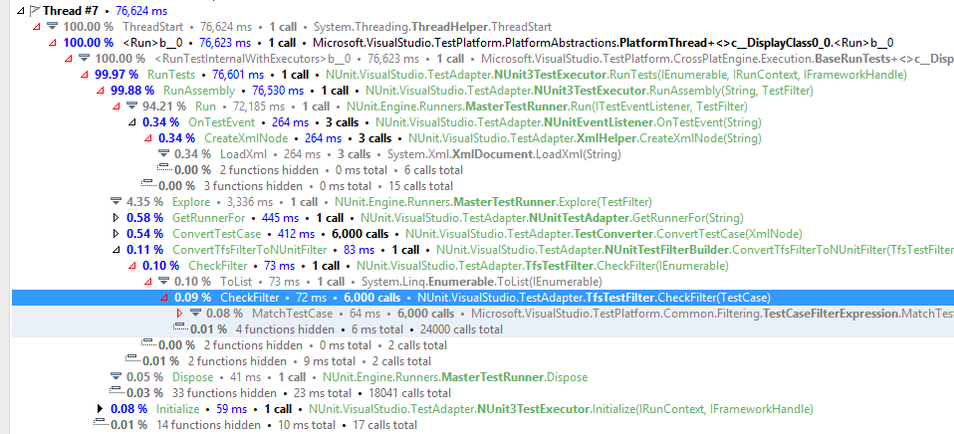
Task: Click hidden-functions icon of '4 functions hidden • 24000 calls total'
Action: (180, 328)
